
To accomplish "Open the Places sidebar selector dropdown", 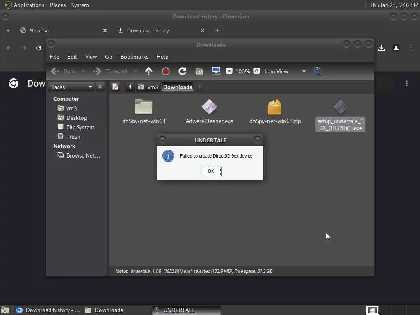I will pos(71,87).
